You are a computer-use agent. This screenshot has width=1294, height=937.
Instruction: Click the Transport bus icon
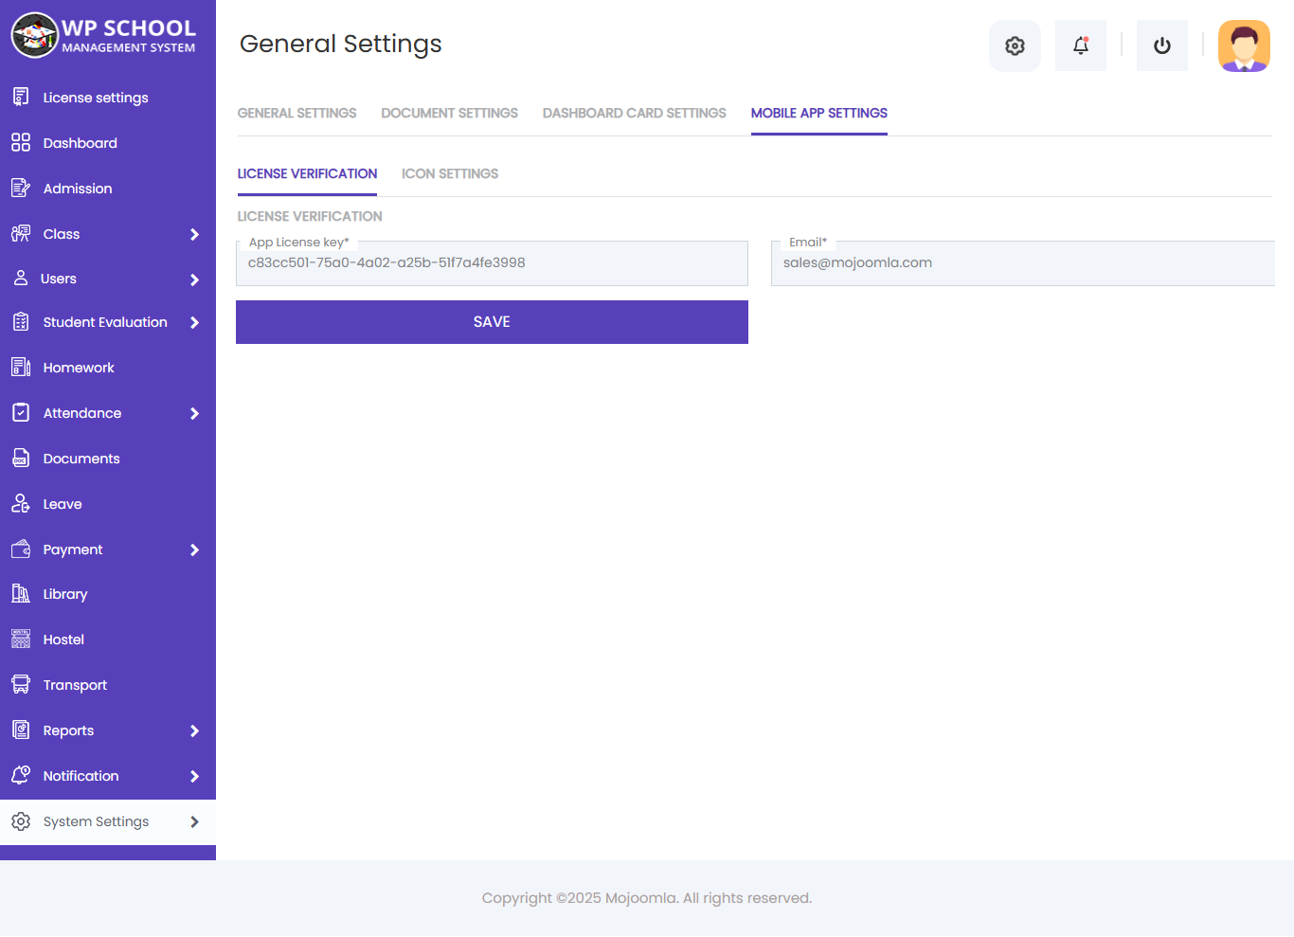point(21,685)
